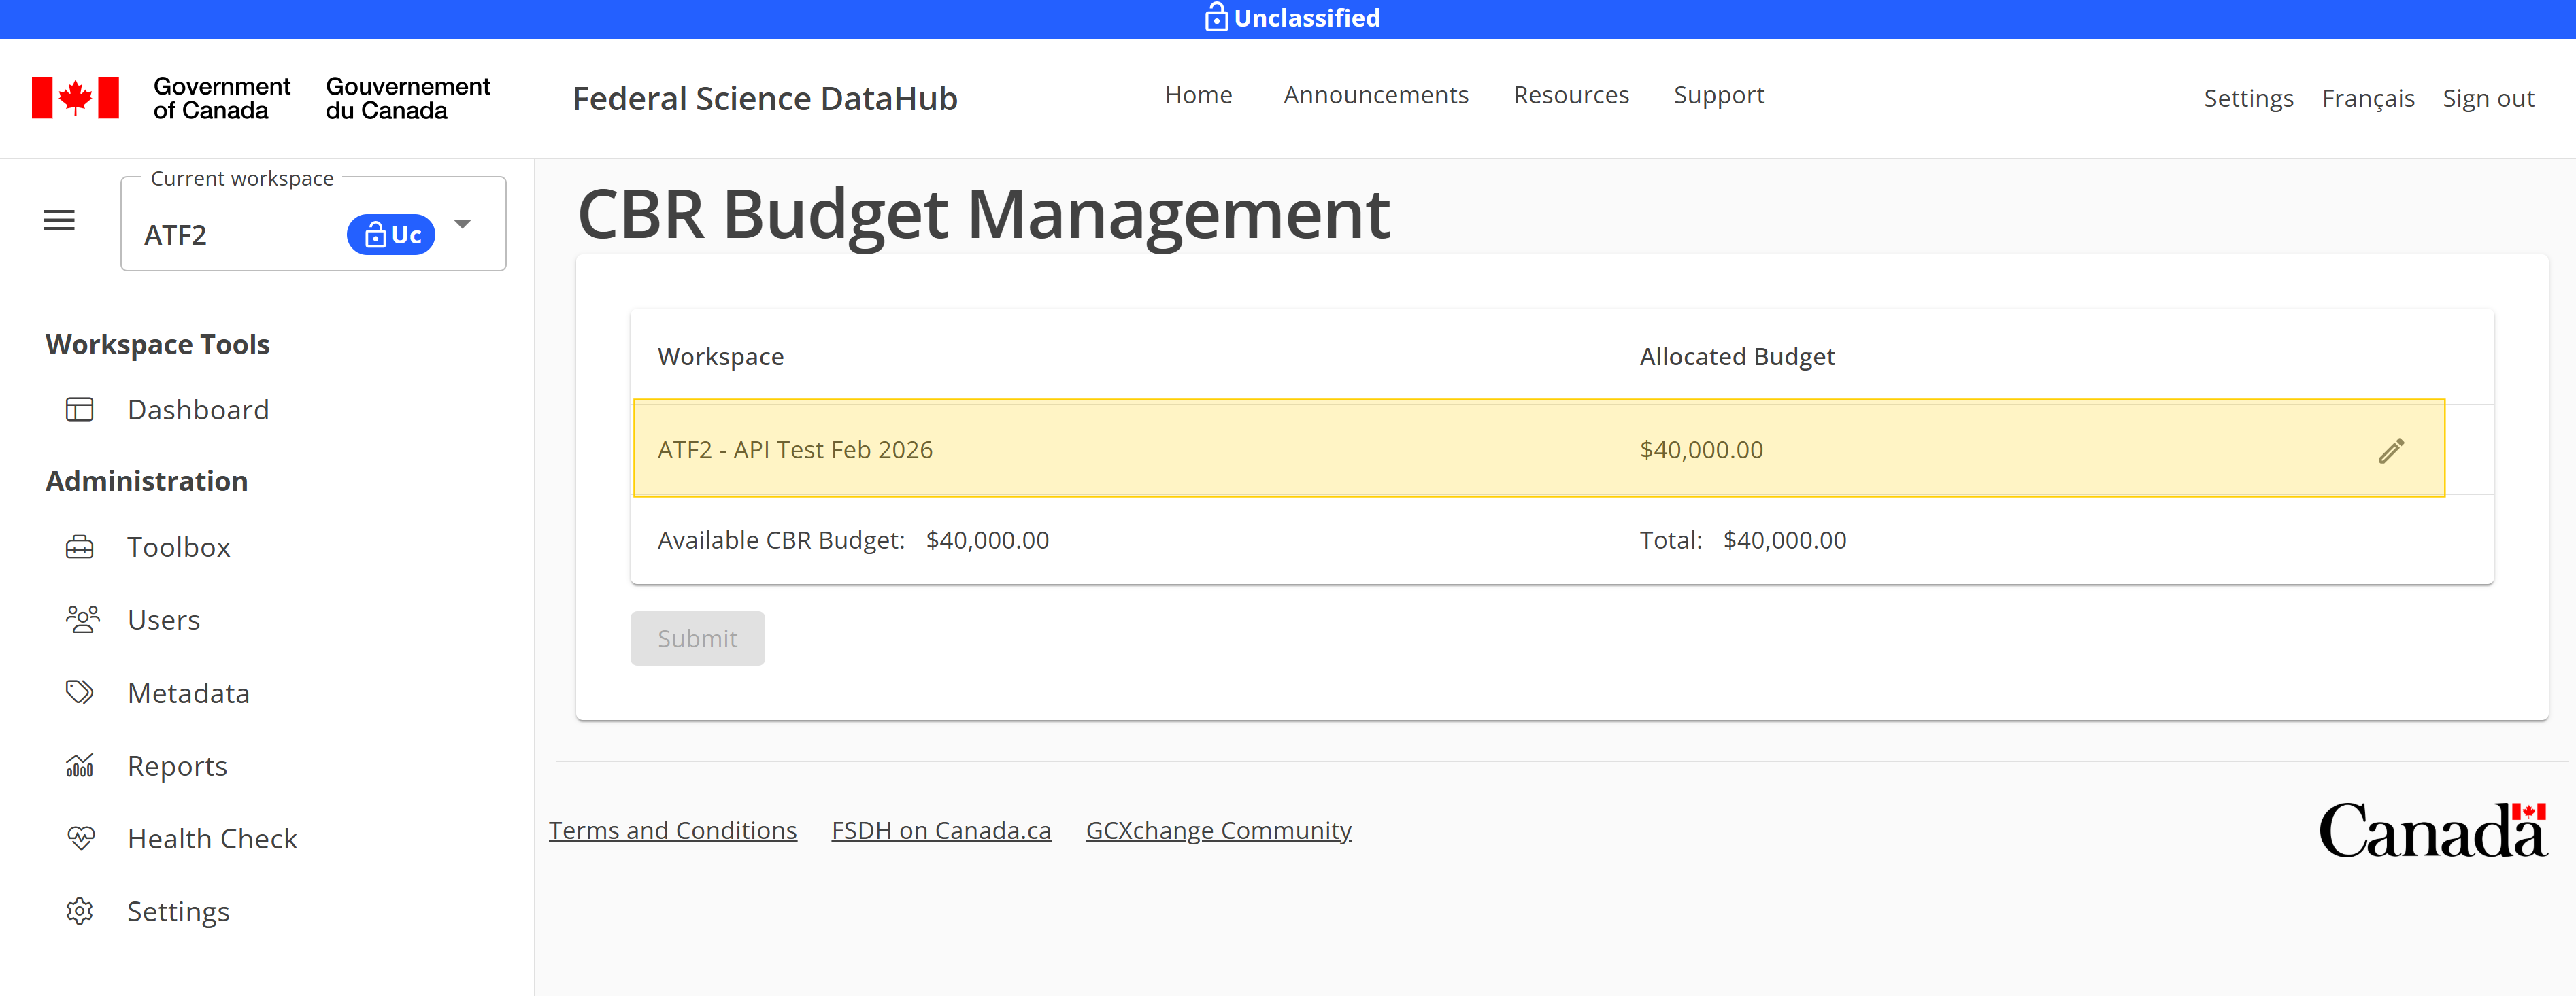Go to the Home navigation item

coord(1198,95)
